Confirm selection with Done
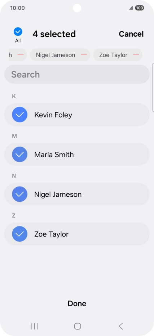The image size is (154, 336). [77, 303]
